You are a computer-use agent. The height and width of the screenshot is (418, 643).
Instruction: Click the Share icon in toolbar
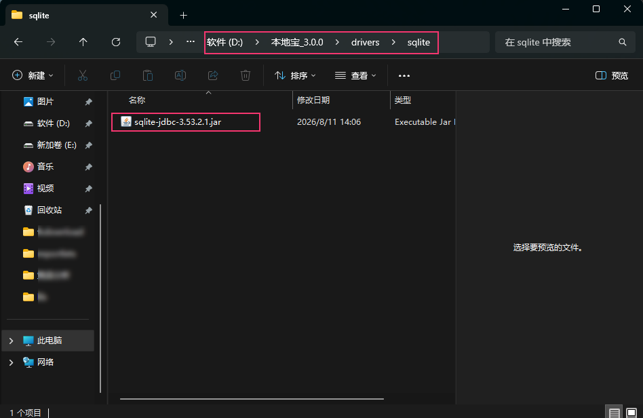(213, 75)
